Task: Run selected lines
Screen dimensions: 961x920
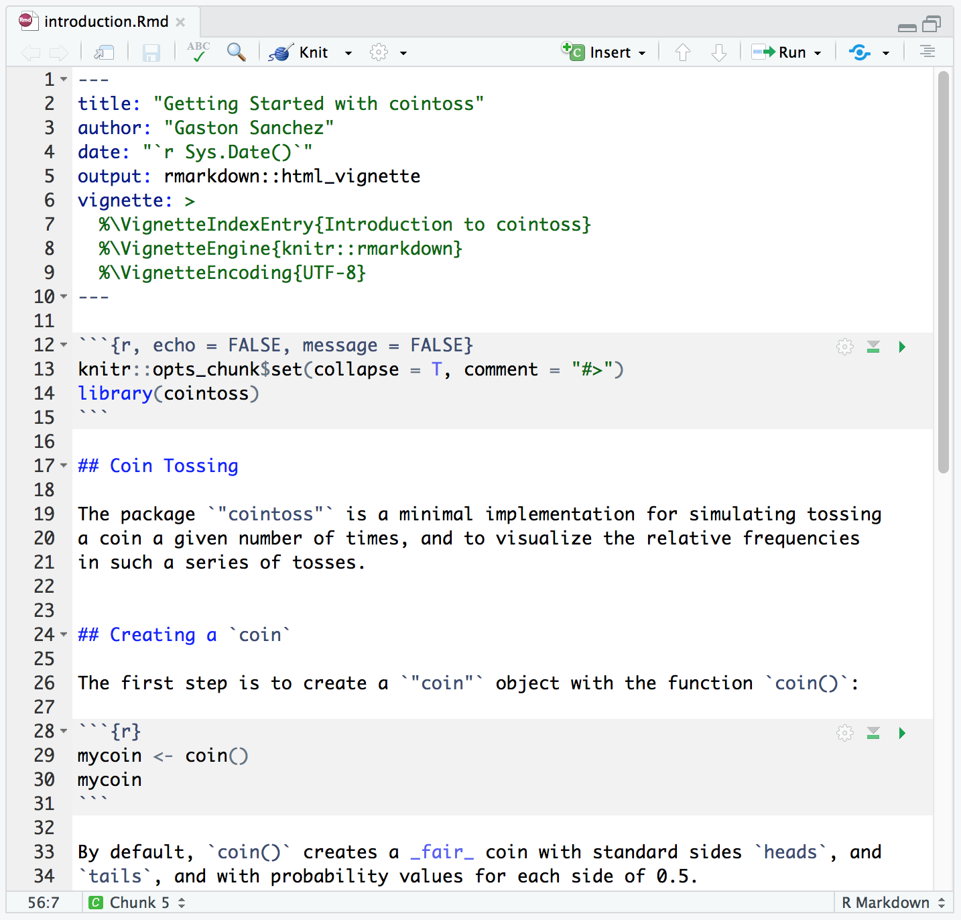Action: (778, 52)
